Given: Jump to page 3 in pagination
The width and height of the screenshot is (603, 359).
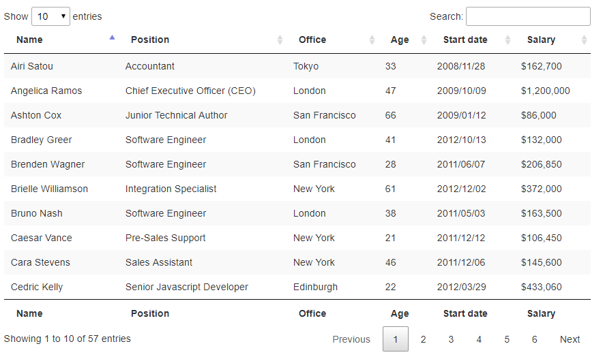Looking at the screenshot, I should point(451,339).
